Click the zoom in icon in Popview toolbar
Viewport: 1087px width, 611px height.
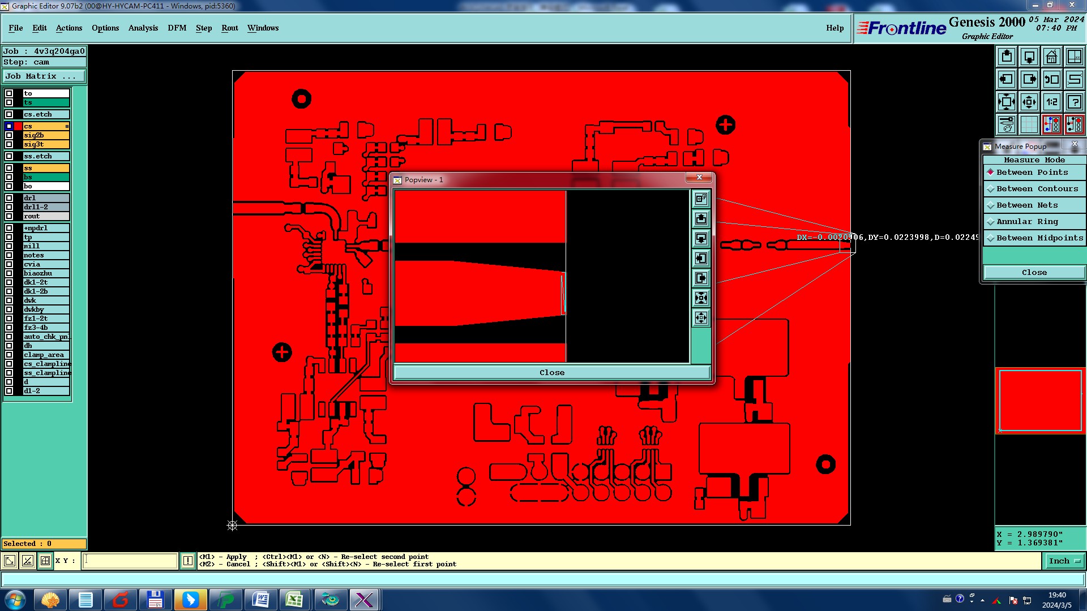coord(701,298)
